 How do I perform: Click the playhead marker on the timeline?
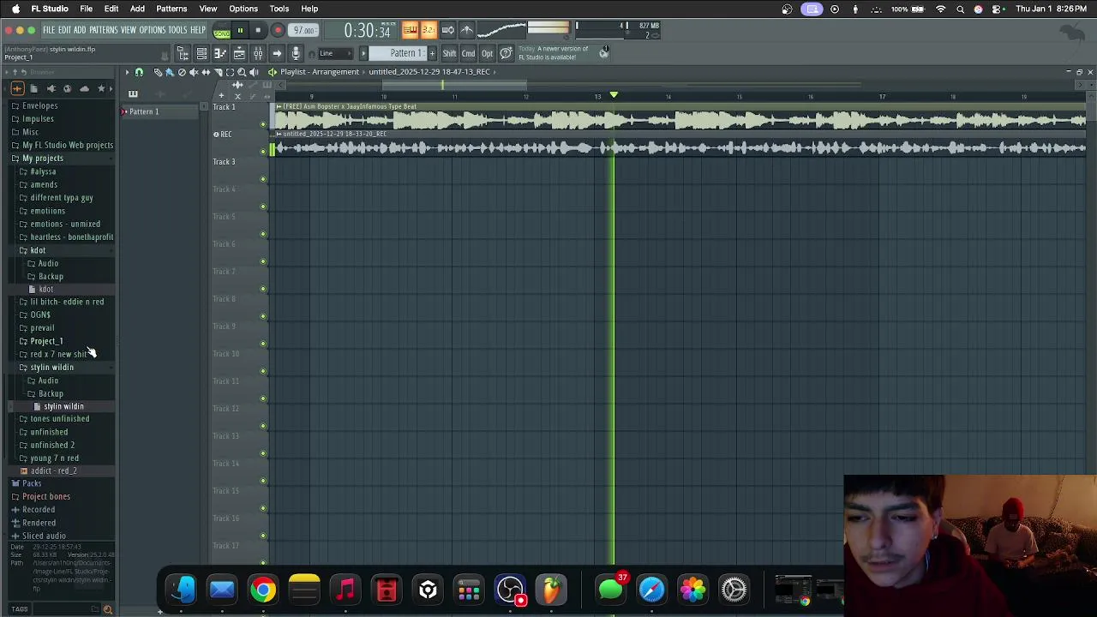coord(614,94)
